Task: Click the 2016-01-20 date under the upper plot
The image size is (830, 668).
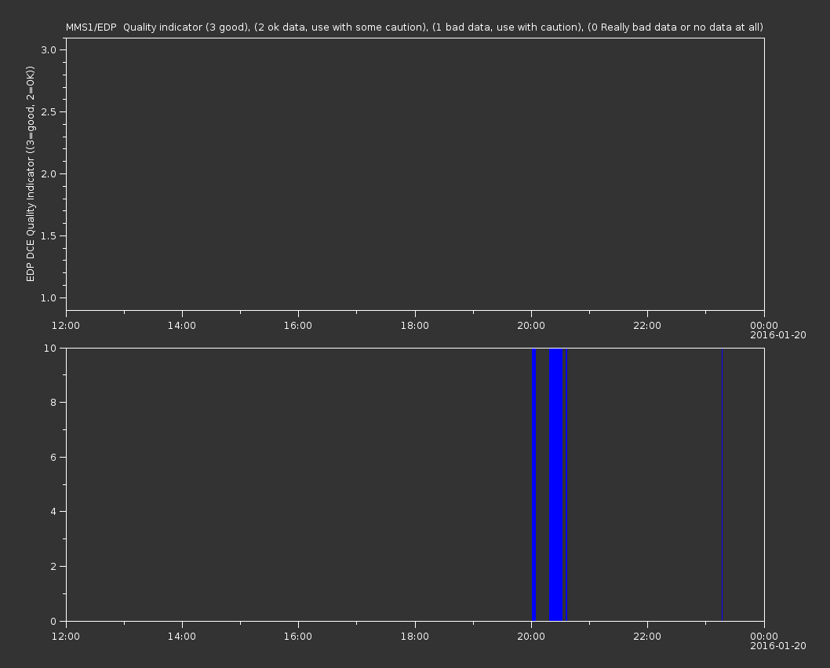Action: [x=777, y=336]
